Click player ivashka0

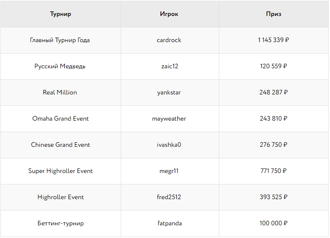(169, 145)
